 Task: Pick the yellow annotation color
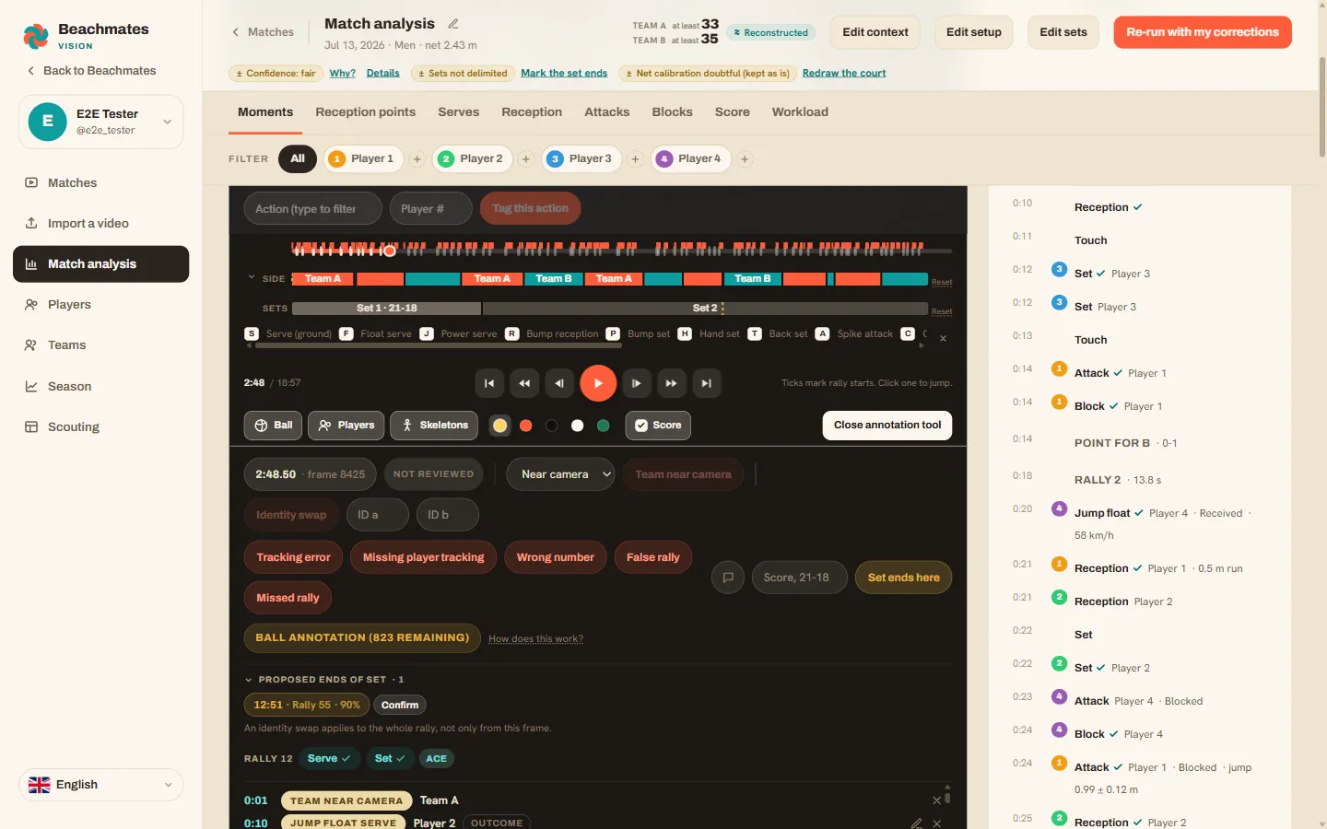tap(499, 426)
